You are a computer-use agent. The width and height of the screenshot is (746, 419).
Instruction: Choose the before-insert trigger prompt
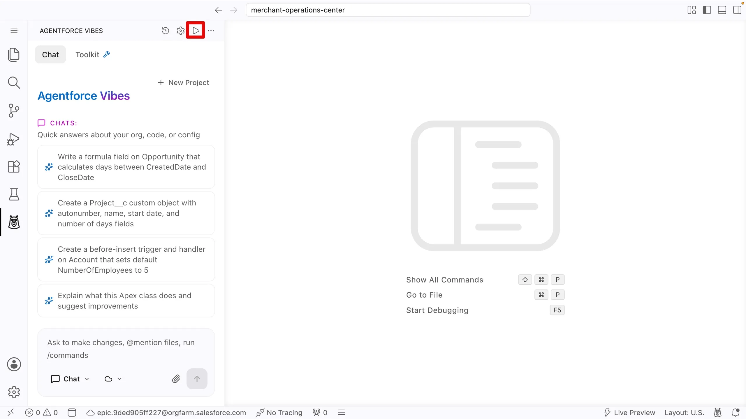tap(126, 260)
